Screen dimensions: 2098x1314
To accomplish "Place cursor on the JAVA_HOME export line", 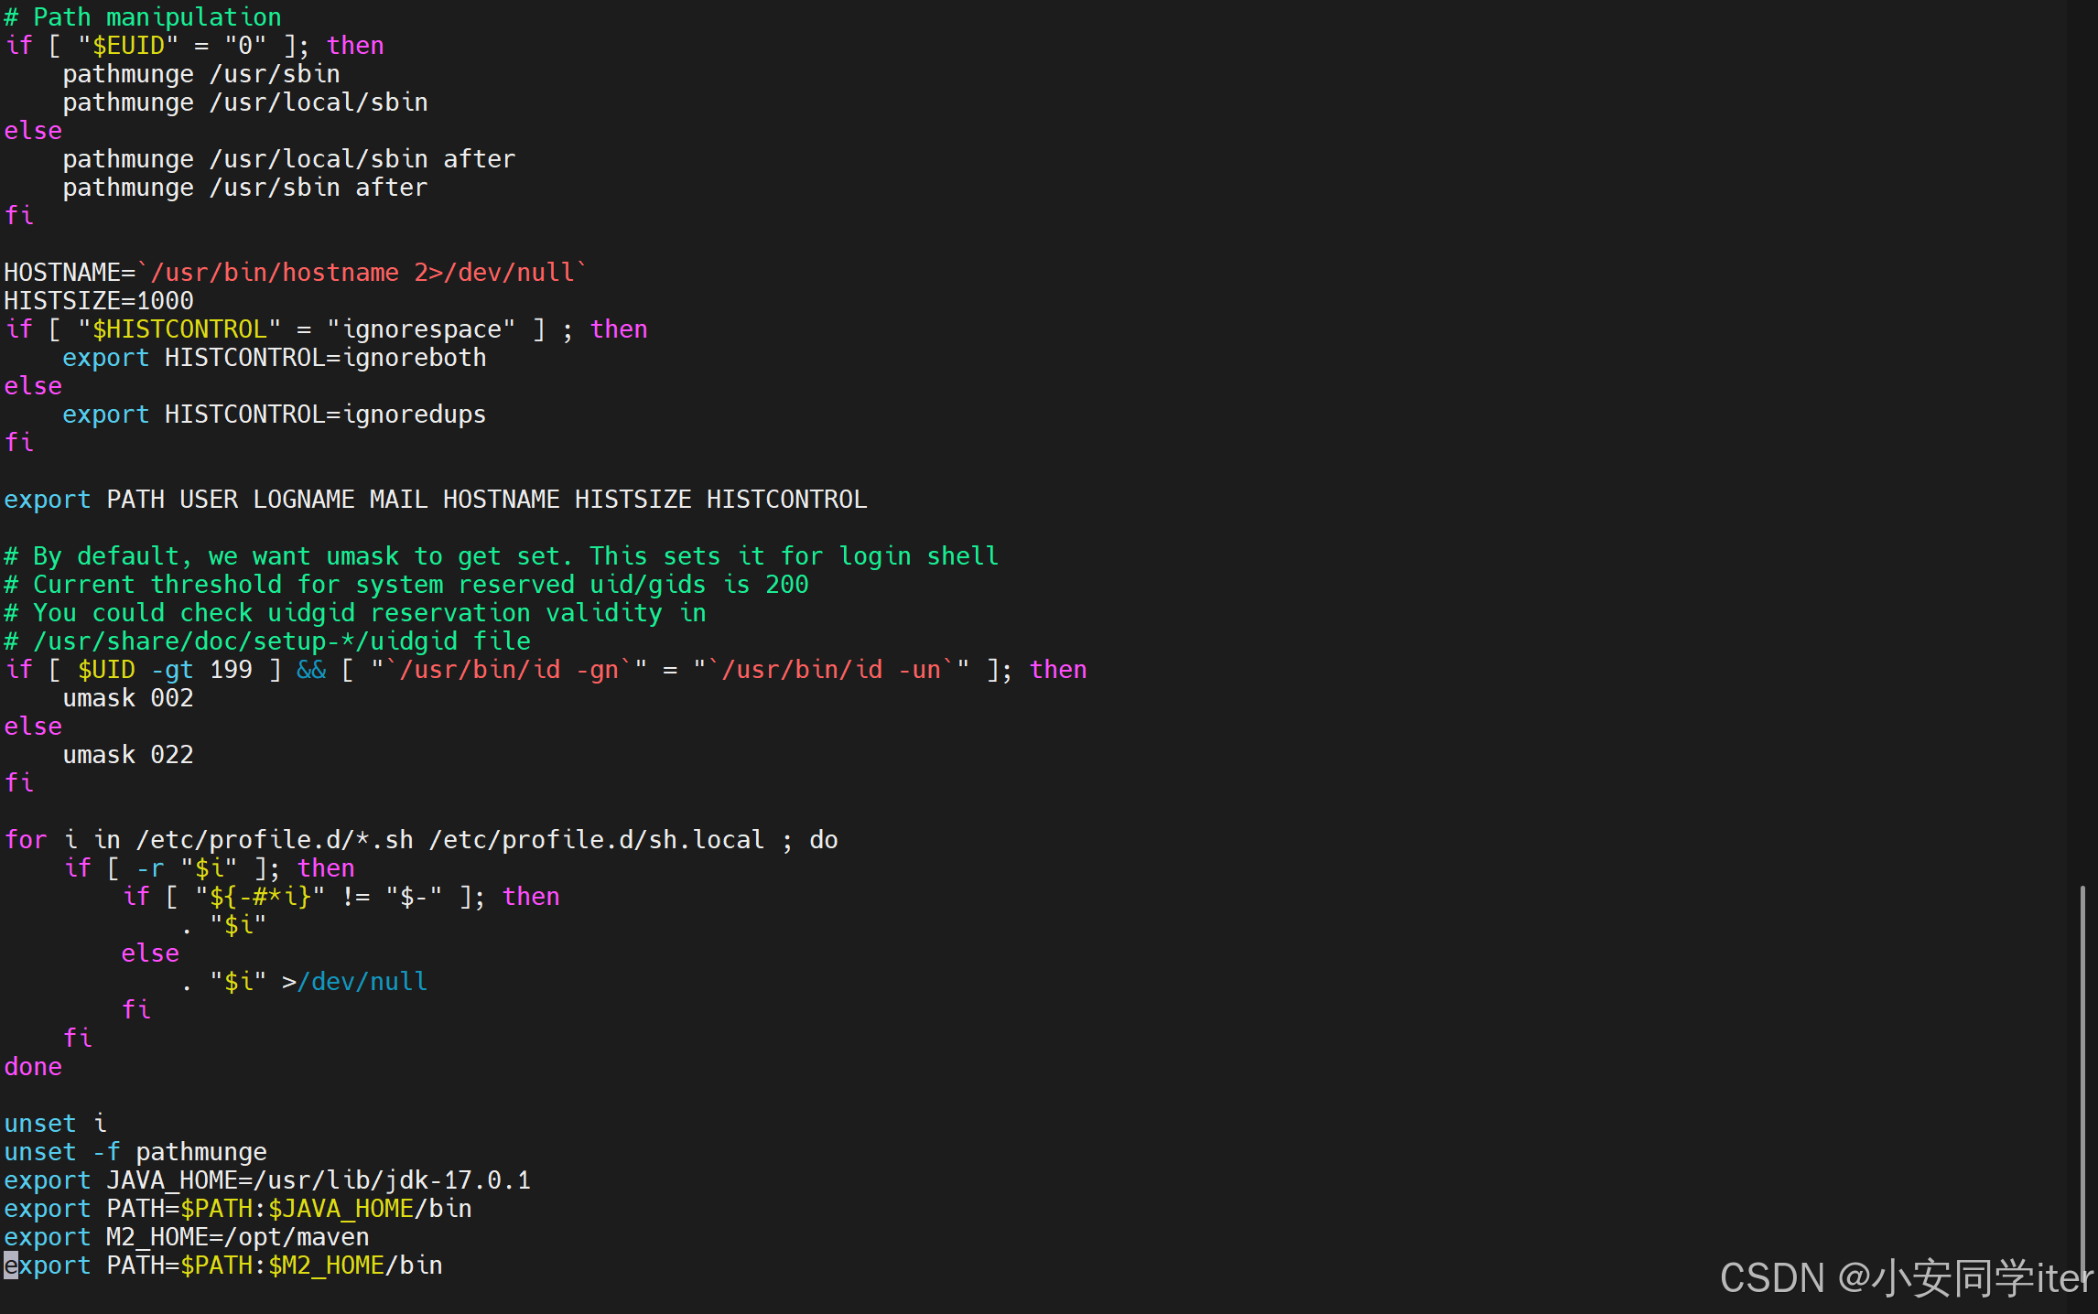I will 265,1180.
